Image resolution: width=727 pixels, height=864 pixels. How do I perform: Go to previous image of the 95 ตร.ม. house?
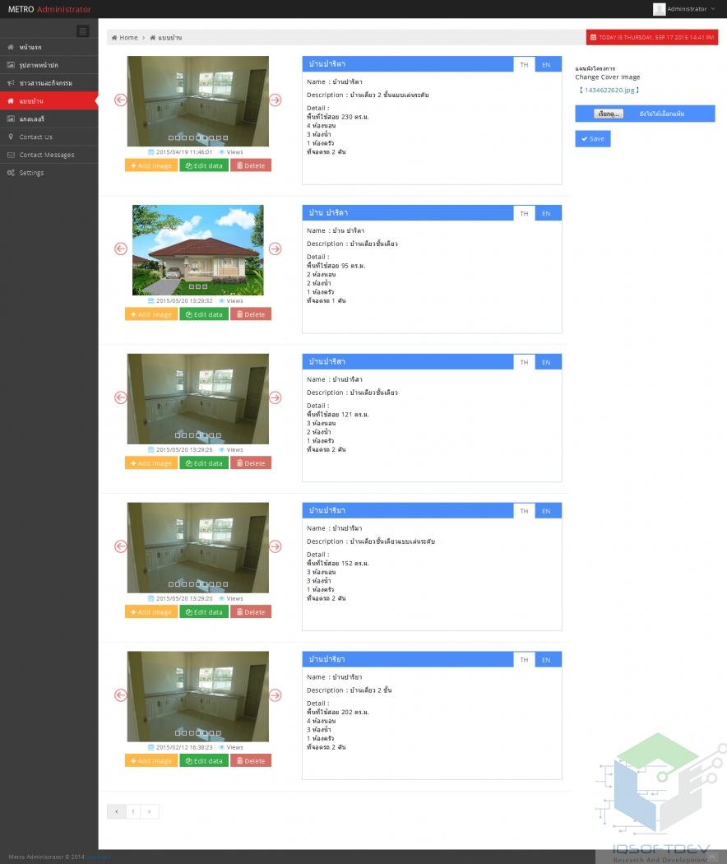click(121, 249)
